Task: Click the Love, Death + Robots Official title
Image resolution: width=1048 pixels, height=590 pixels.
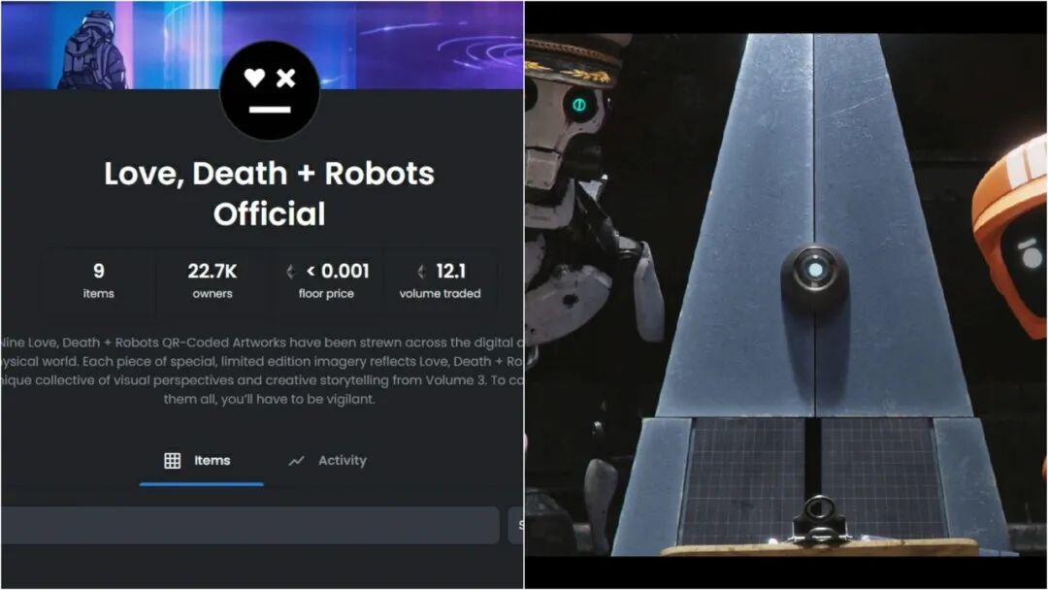Action: 270,193
